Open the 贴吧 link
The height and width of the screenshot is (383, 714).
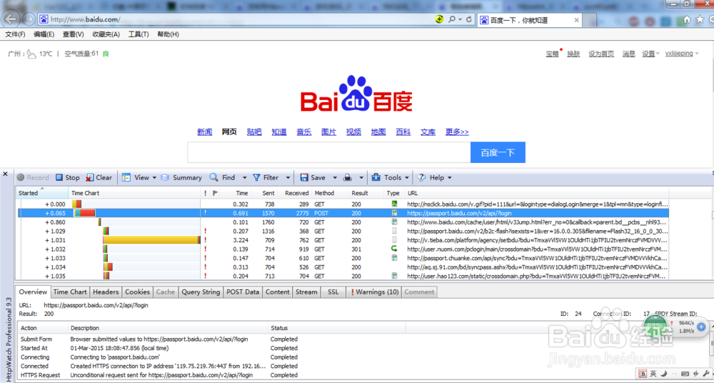point(254,132)
